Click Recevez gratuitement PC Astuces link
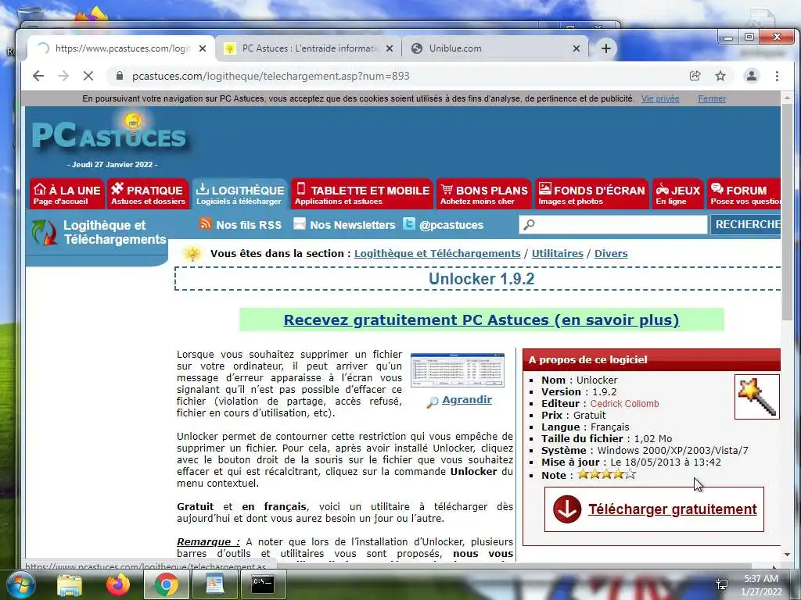This screenshot has width=801, height=600. (481, 320)
